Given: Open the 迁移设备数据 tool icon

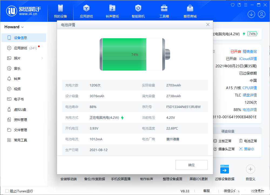Looking at the screenshot, I should point(225,169).
